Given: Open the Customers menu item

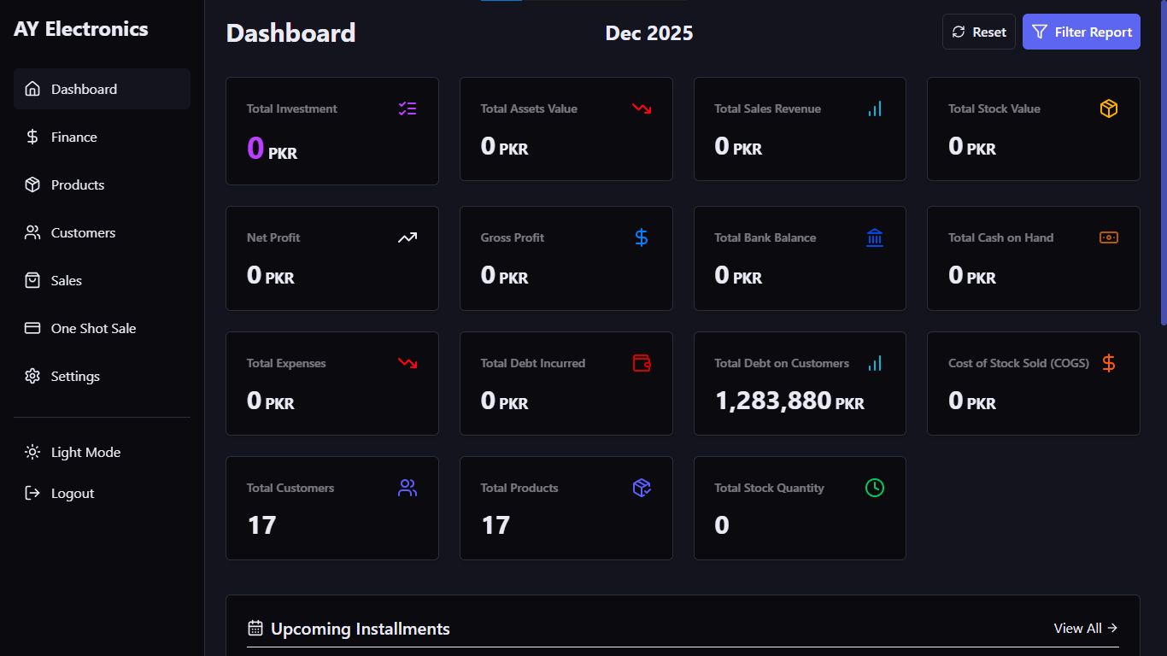Looking at the screenshot, I should pos(83,232).
